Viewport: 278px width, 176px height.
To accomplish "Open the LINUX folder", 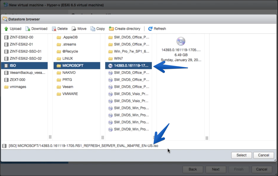I will (77, 58).
